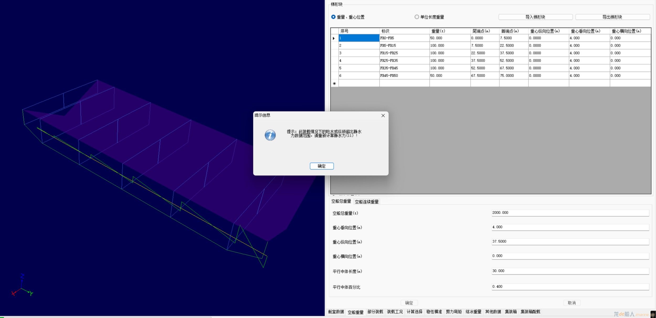Click the 重心横向位置(m) column header
Viewport: 656px width, 318px height.
click(630, 31)
